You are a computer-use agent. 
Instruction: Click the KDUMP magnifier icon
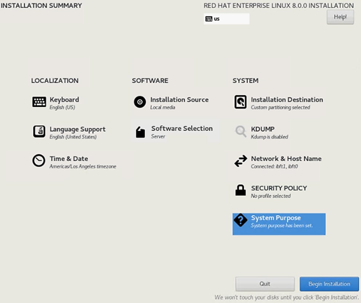(241, 131)
